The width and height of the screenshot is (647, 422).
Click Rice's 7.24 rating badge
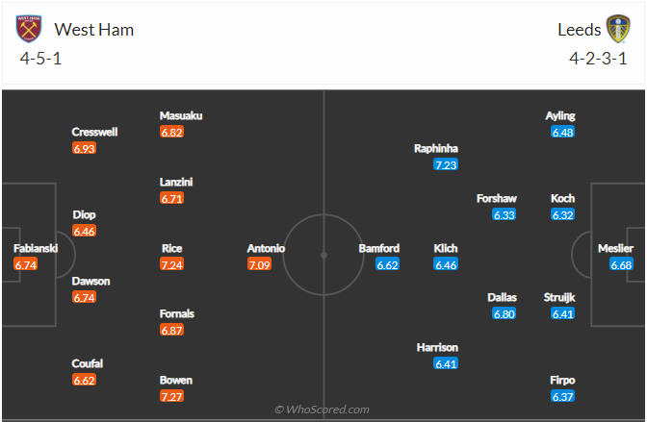(172, 264)
